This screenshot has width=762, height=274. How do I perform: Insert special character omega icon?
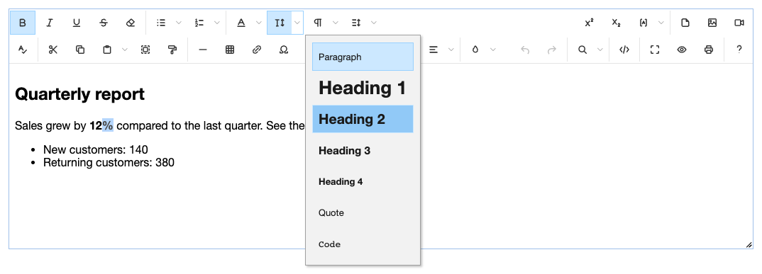(x=284, y=50)
